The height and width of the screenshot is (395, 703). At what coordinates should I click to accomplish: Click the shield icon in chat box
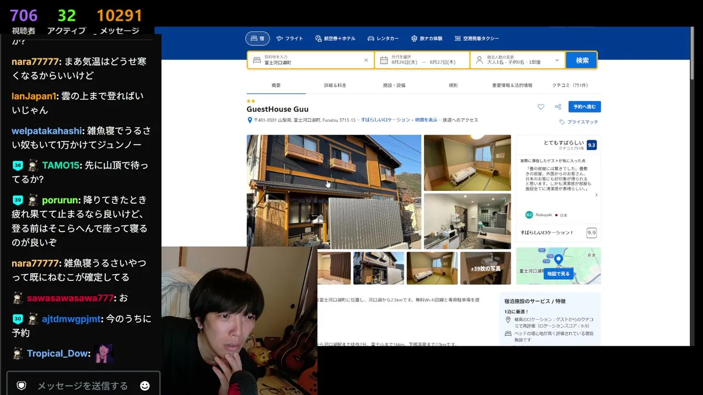tap(21, 386)
